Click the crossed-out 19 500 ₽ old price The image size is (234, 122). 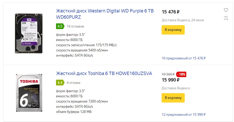click(x=168, y=74)
